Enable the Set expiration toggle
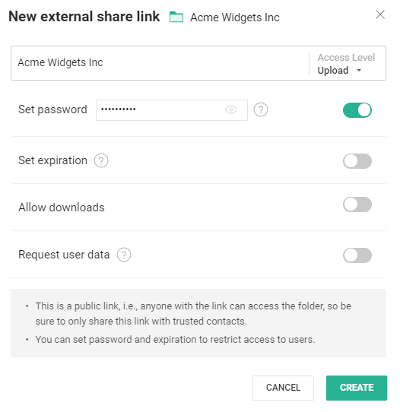This screenshot has width=400, height=412. coord(357,161)
